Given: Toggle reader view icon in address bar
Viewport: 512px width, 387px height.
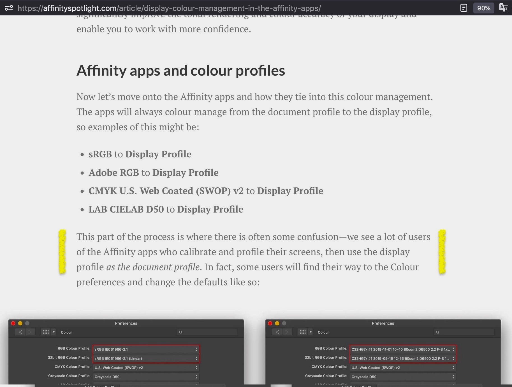Looking at the screenshot, I should (x=464, y=8).
